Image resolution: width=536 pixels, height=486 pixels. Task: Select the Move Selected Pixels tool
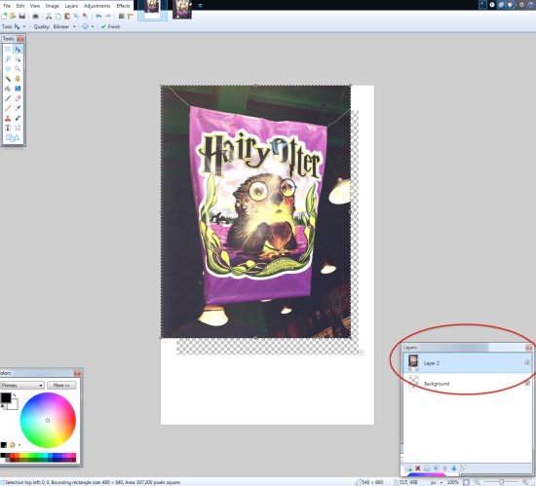18,49
